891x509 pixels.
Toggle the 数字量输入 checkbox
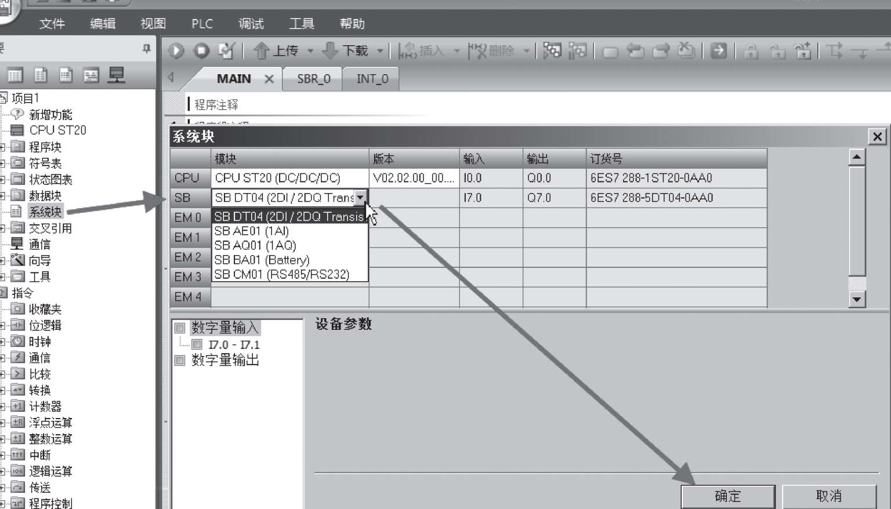pyautogui.click(x=180, y=328)
